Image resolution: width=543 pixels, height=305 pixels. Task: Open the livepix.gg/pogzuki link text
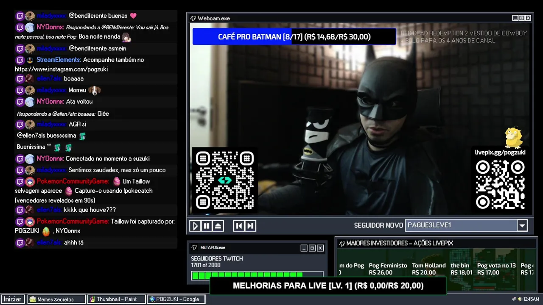pyautogui.click(x=500, y=152)
